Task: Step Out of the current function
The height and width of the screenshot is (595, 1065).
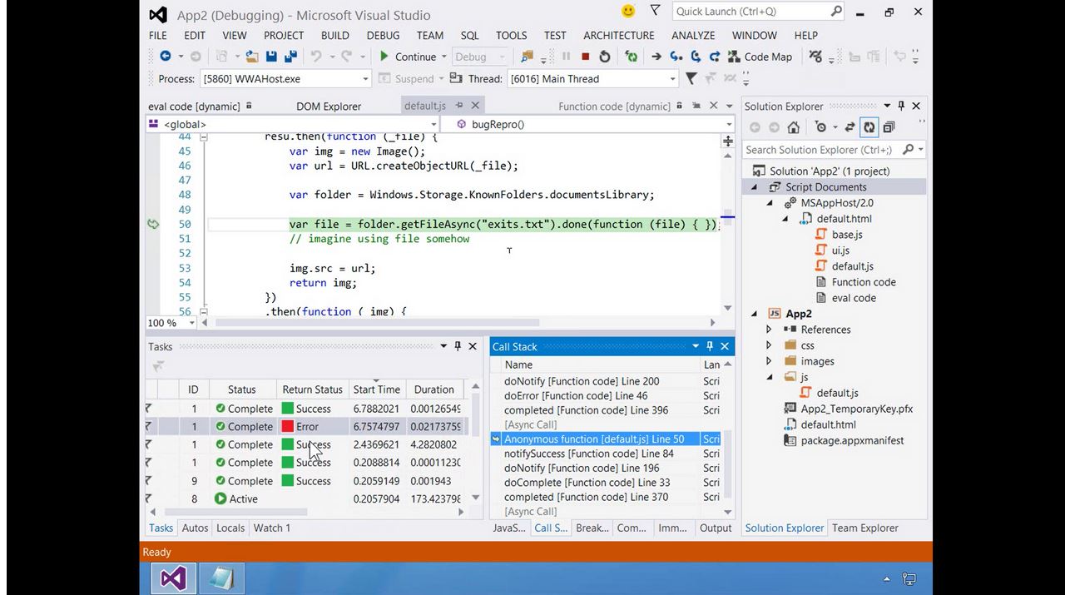Action: click(x=715, y=57)
